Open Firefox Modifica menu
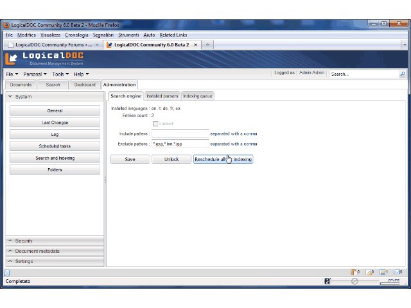 pyautogui.click(x=26, y=35)
